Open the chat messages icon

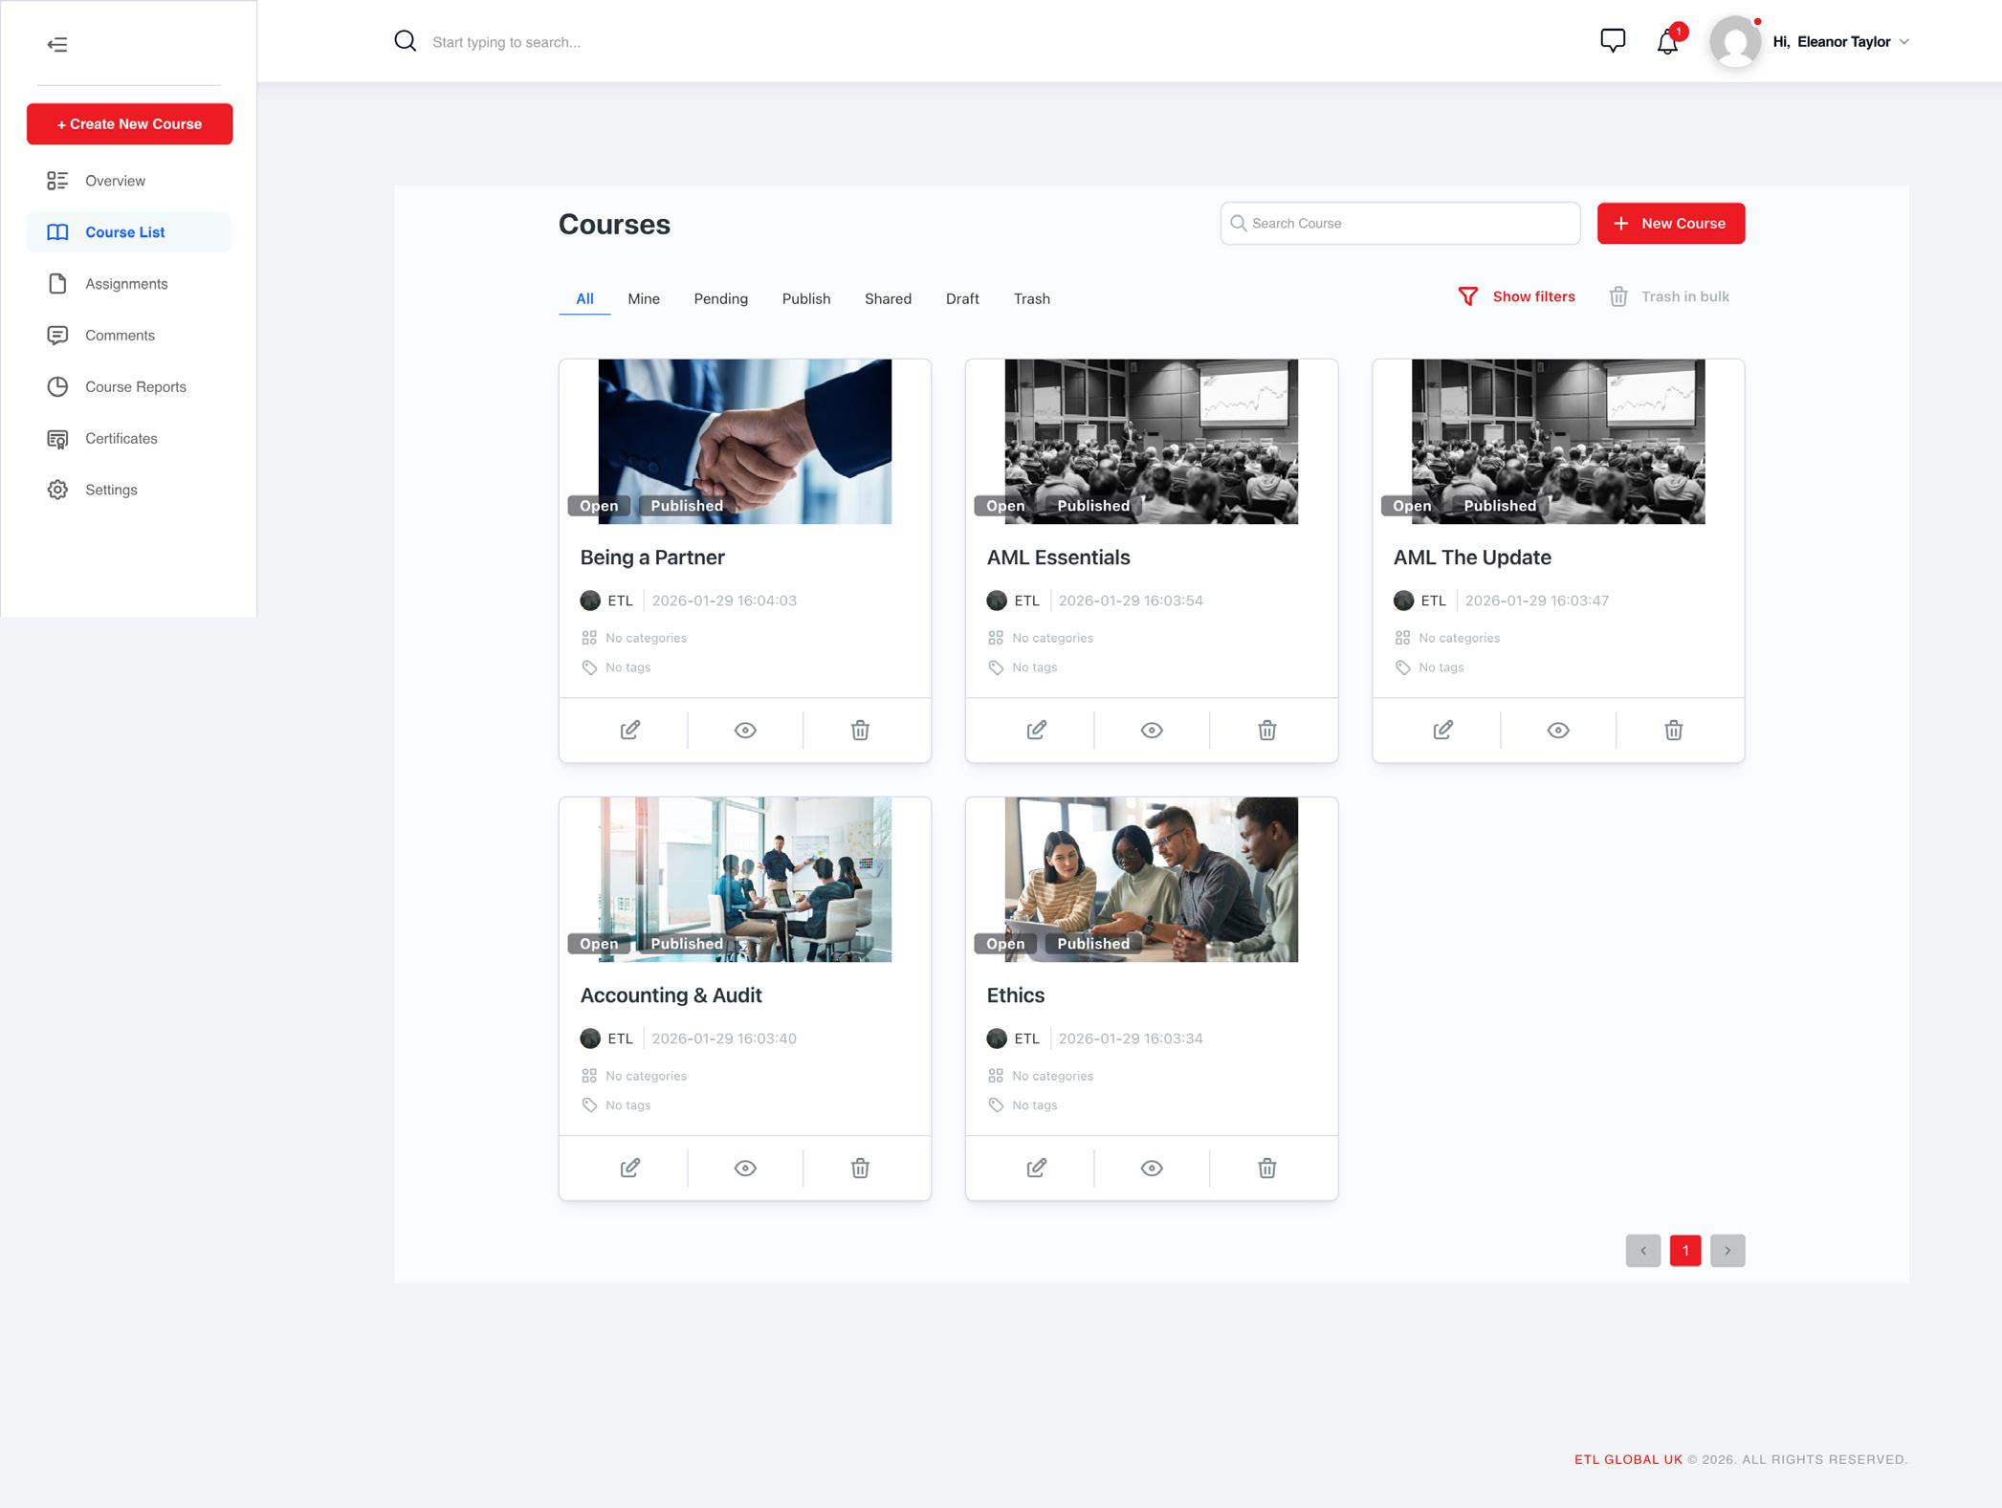point(1613,41)
